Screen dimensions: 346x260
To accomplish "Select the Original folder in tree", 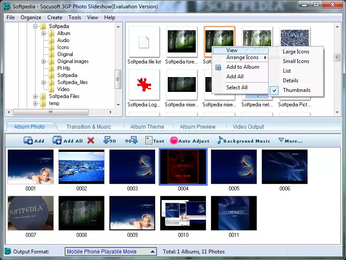I will [65, 54].
